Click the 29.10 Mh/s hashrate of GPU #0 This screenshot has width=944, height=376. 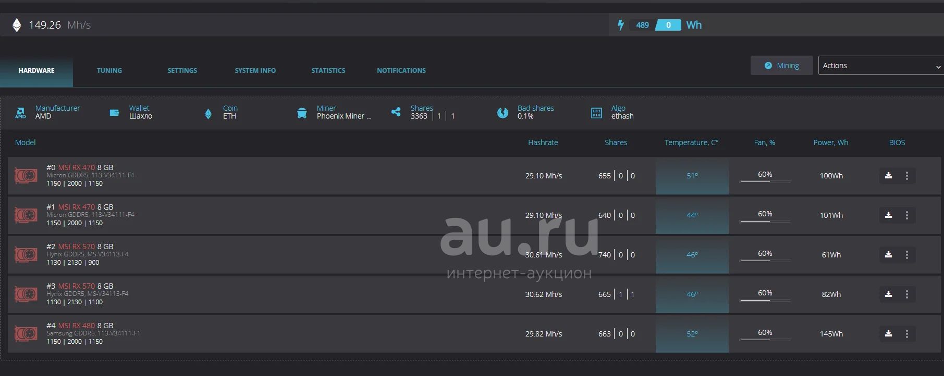click(x=544, y=176)
